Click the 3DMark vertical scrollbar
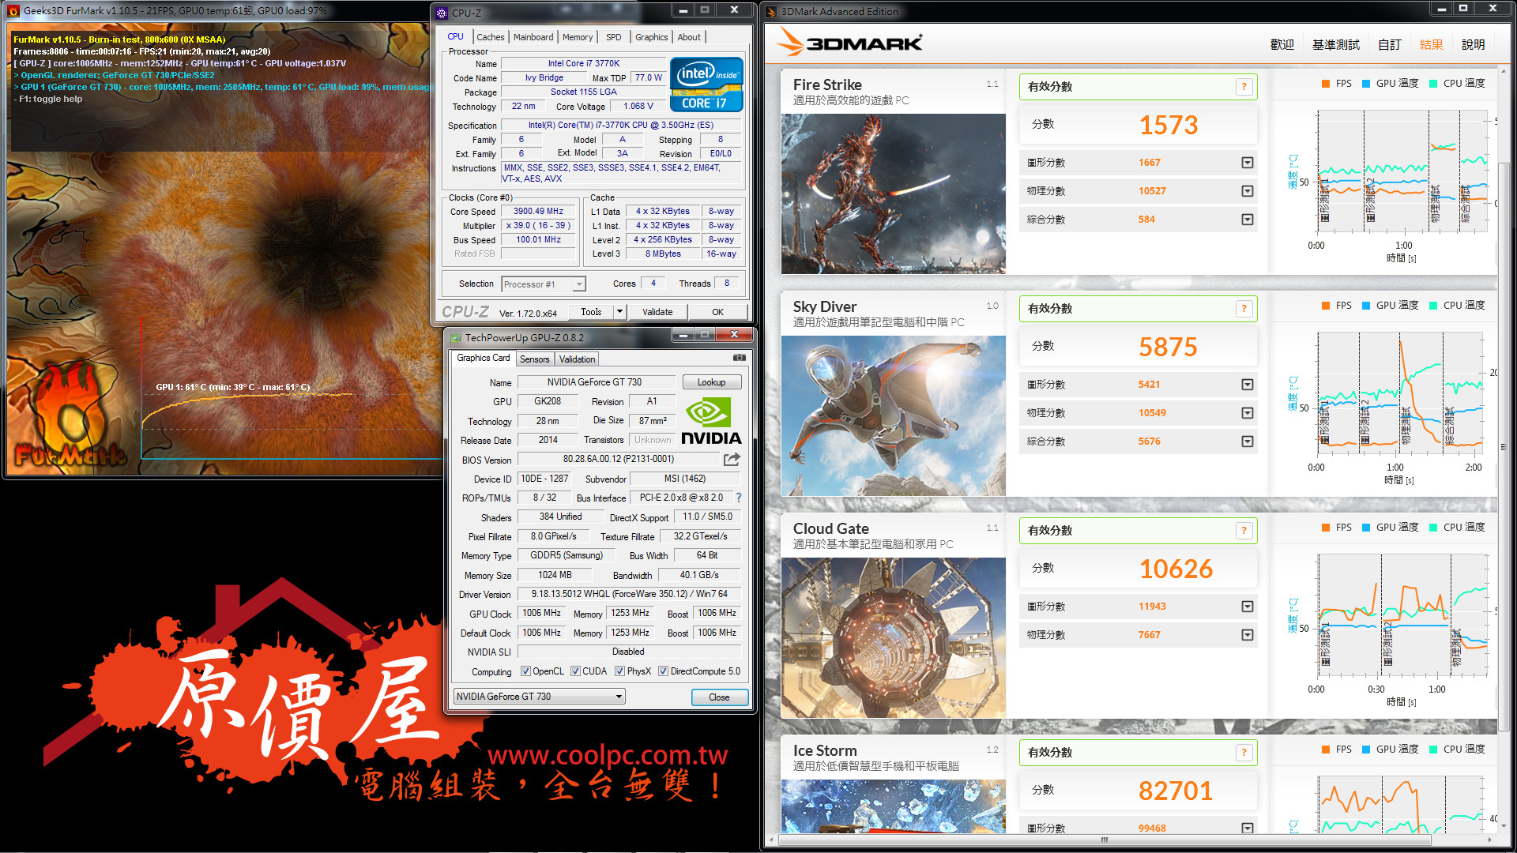1517x853 pixels. coord(1504,447)
